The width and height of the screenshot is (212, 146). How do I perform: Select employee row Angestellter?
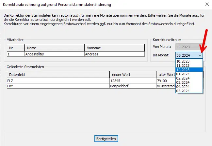(x=55, y=54)
